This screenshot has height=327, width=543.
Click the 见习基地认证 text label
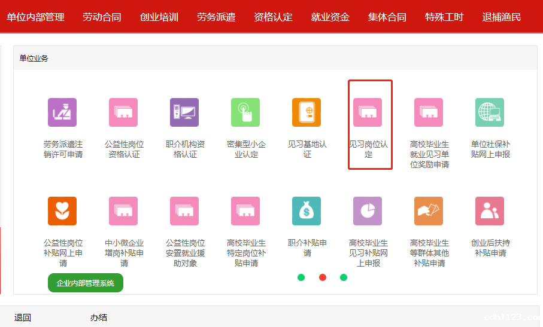(307, 149)
